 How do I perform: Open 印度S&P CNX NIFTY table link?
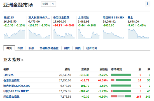click(16, 91)
